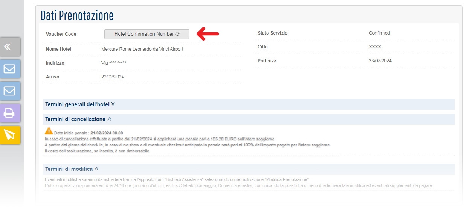Click the lower envelope icon in sidebar
The image size is (468, 208).
pos(10,91)
